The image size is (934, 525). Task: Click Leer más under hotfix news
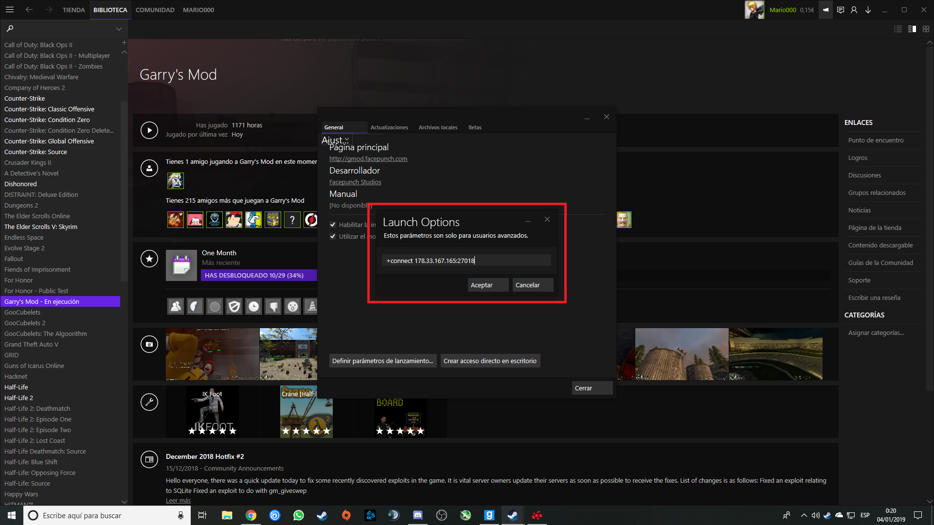[x=178, y=500]
